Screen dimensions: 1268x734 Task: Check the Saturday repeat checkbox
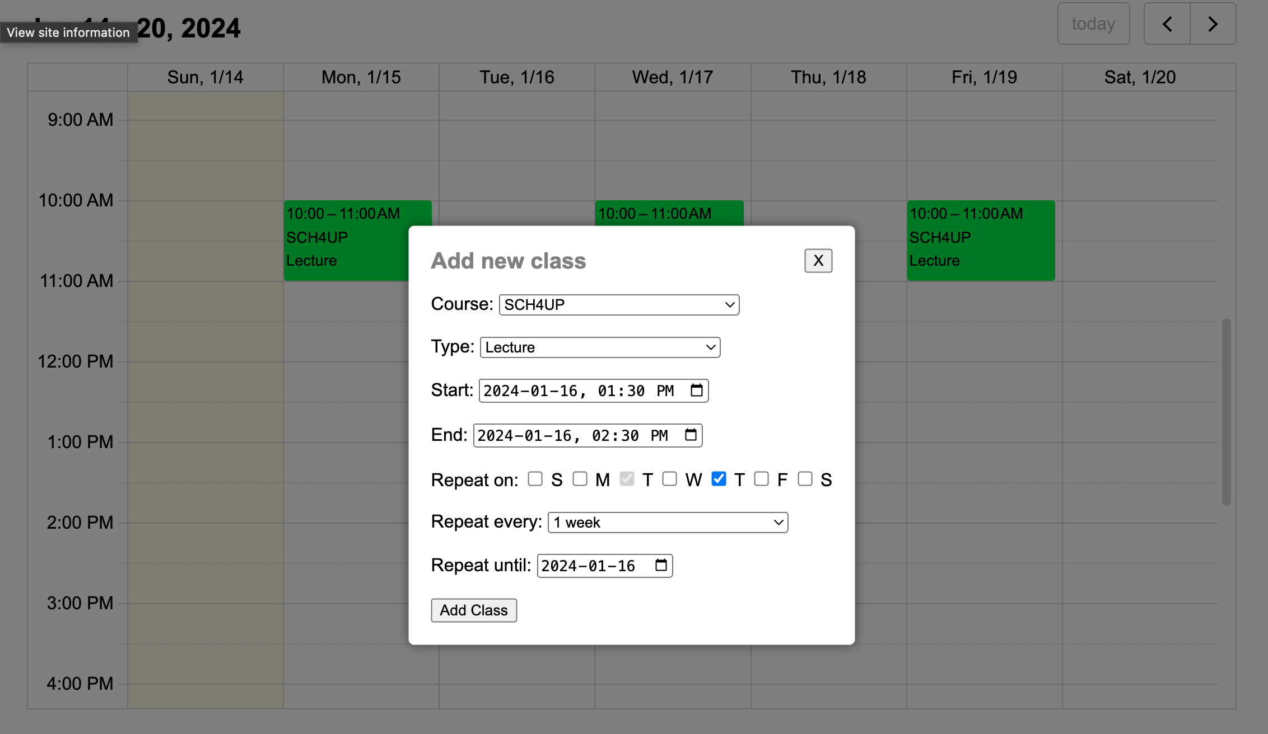coord(805,479)
